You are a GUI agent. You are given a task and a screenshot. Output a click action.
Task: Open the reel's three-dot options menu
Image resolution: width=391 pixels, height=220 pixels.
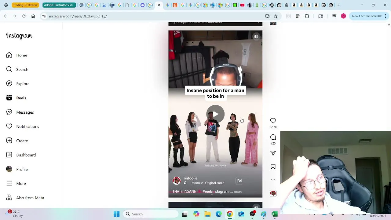(273, 180)
